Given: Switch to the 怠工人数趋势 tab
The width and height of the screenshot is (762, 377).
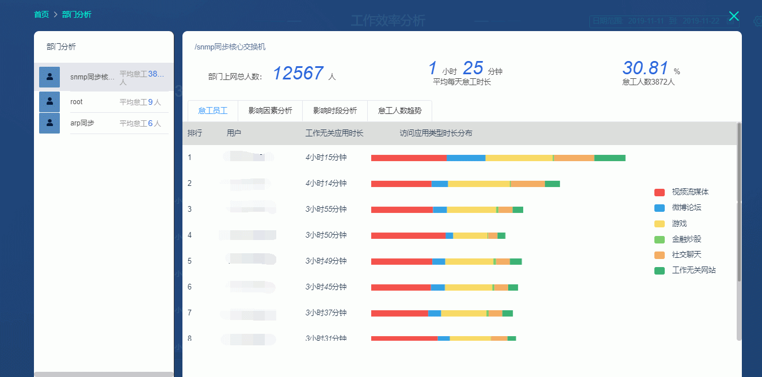Looking at the screenshot, I should pyautogui.click(x=399, y=111).
